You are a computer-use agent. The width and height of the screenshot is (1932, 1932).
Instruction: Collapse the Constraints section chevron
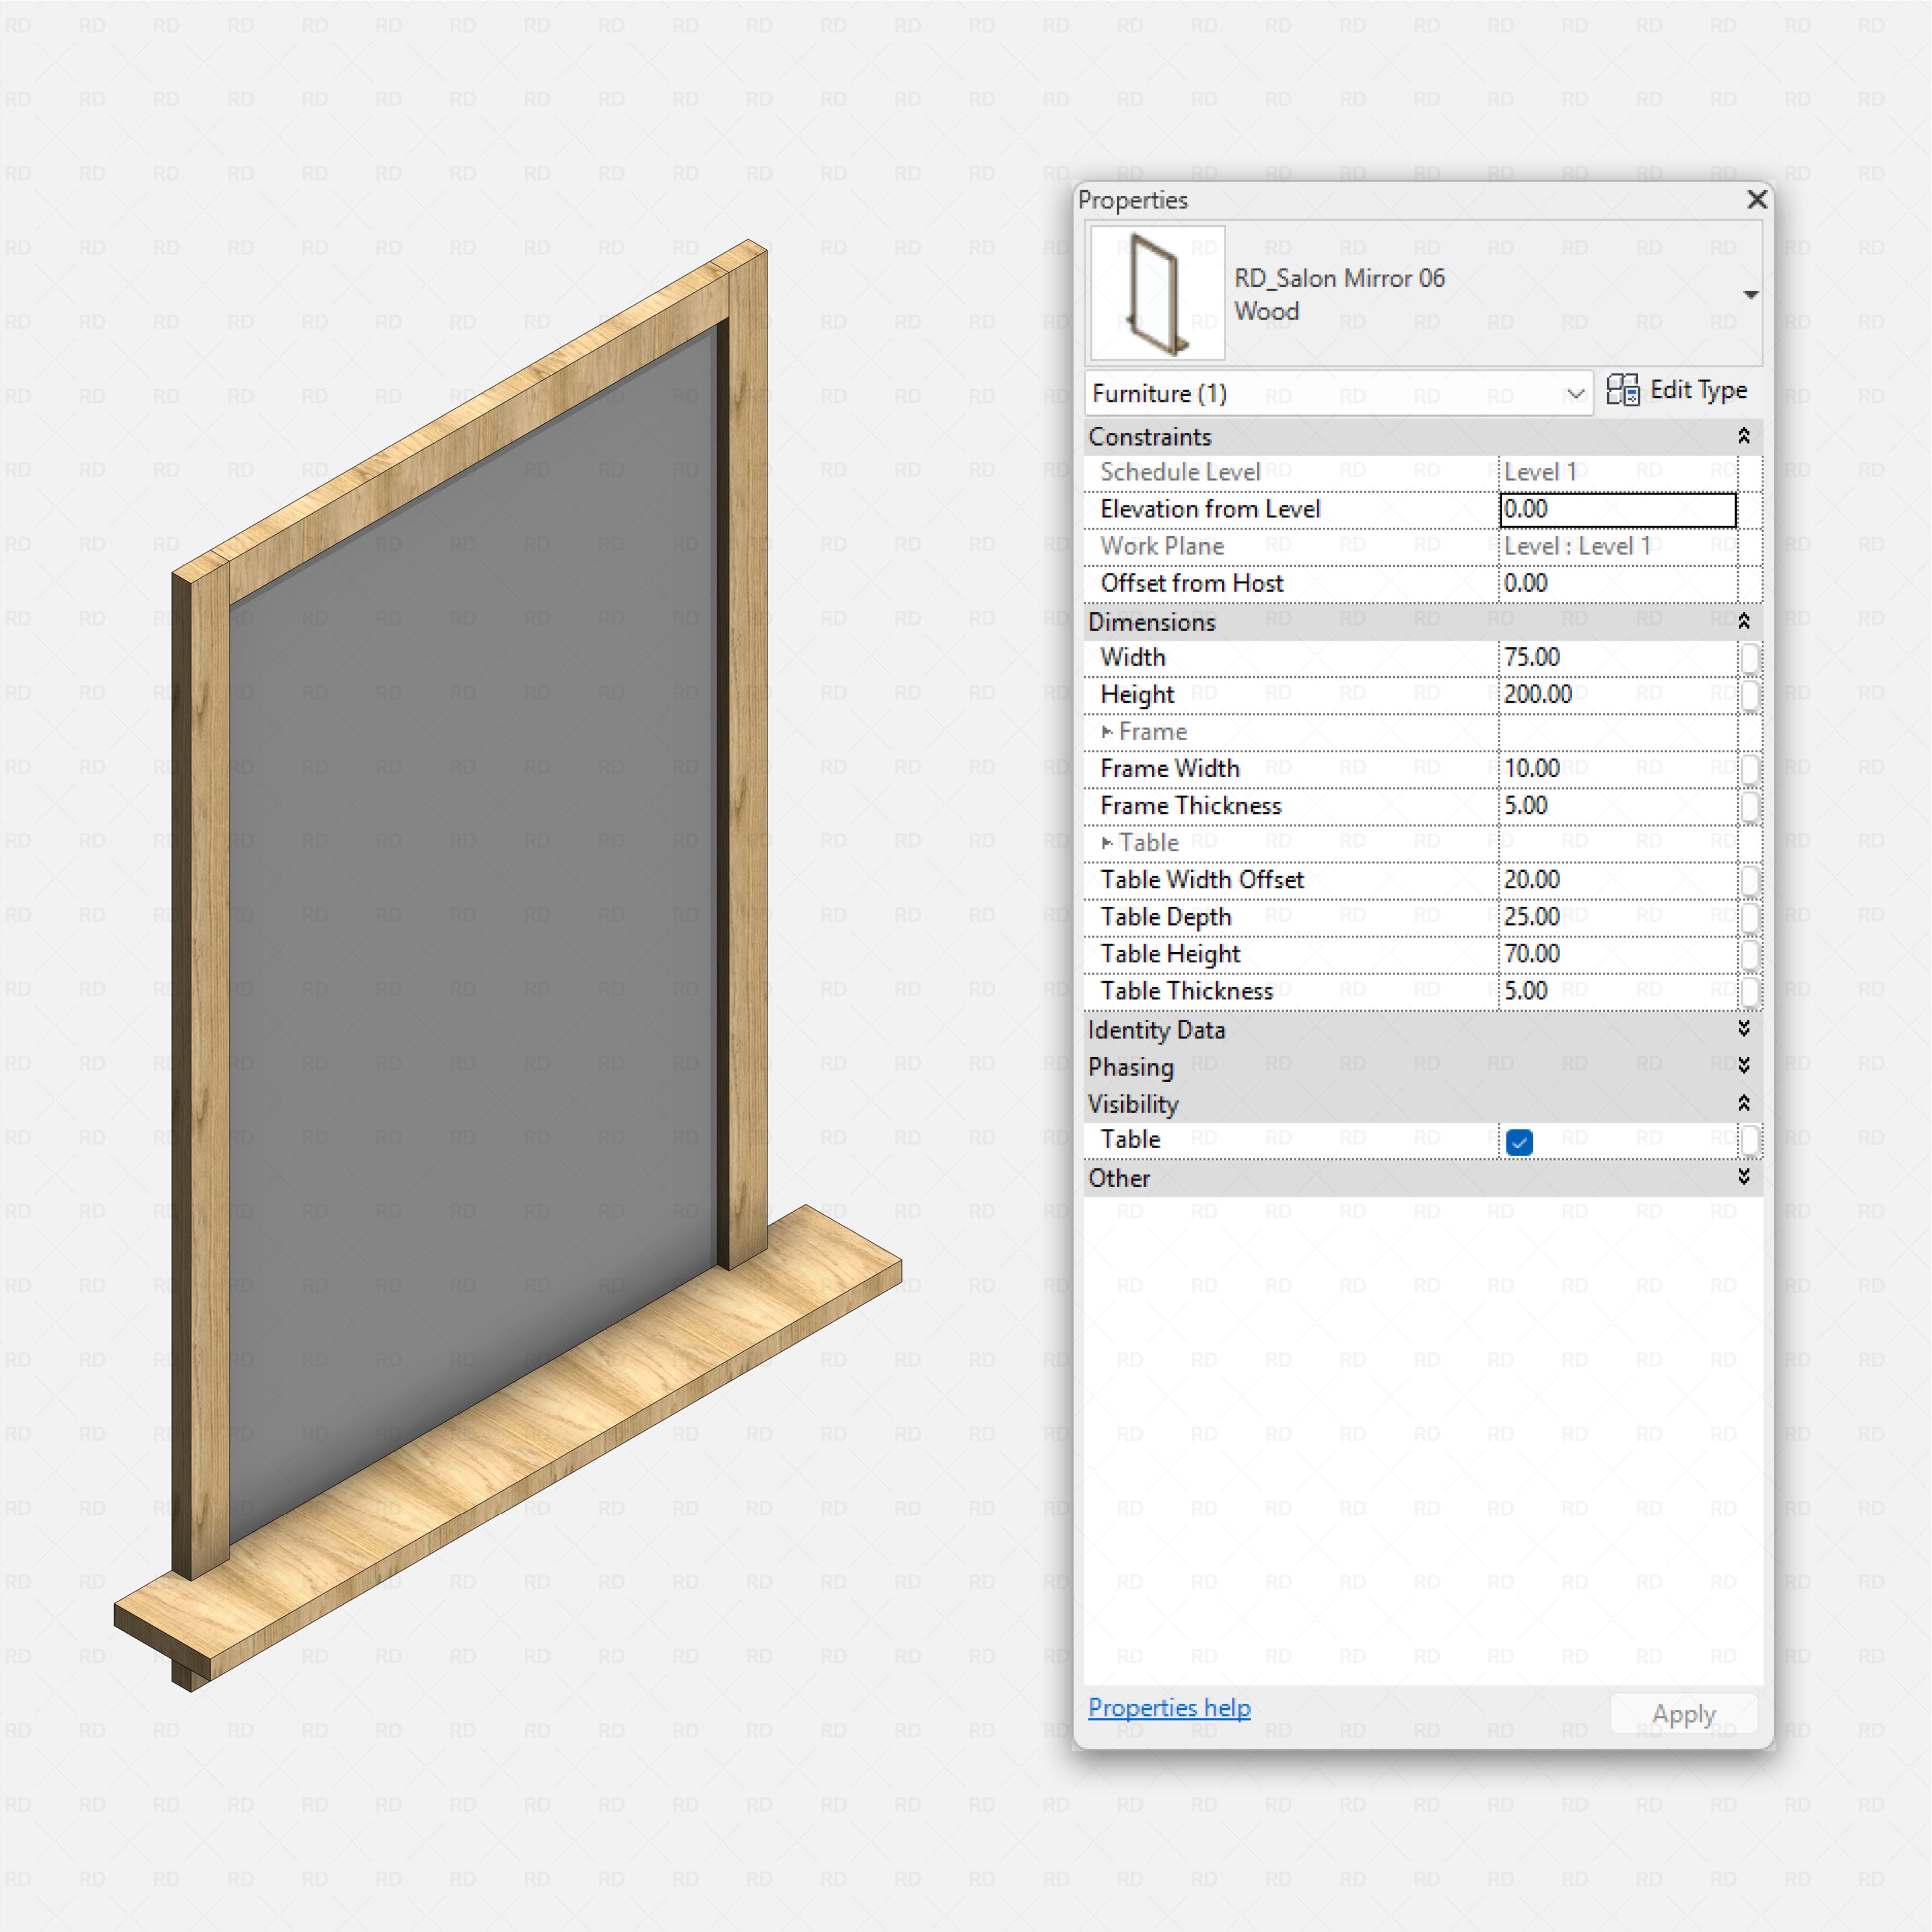click(1743, 436)
